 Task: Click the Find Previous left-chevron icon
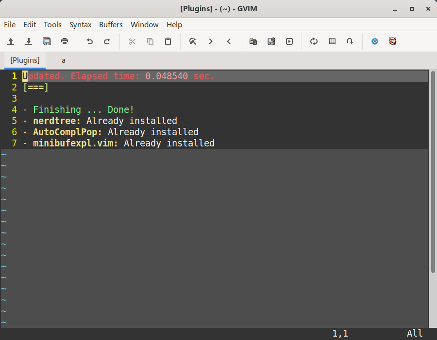[x=229, y=42]
